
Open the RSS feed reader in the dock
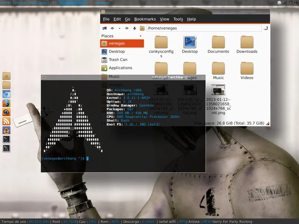click(6, 121)
